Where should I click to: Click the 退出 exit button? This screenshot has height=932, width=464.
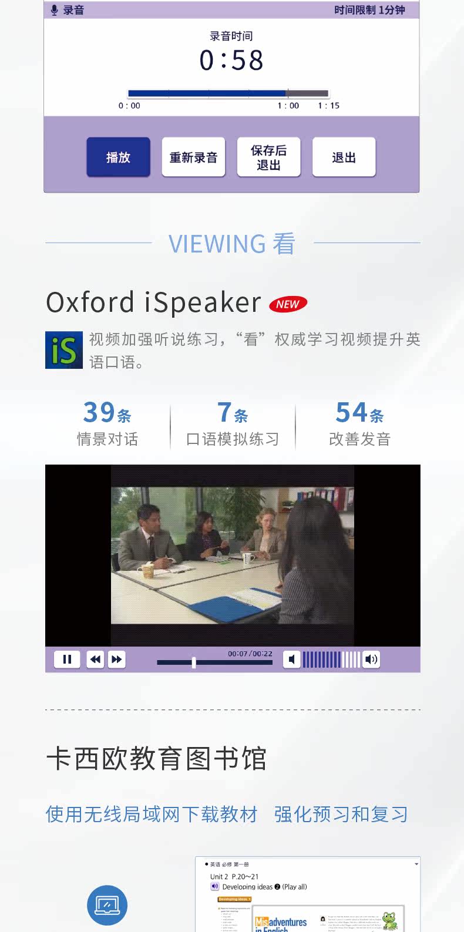click(344, 157)
